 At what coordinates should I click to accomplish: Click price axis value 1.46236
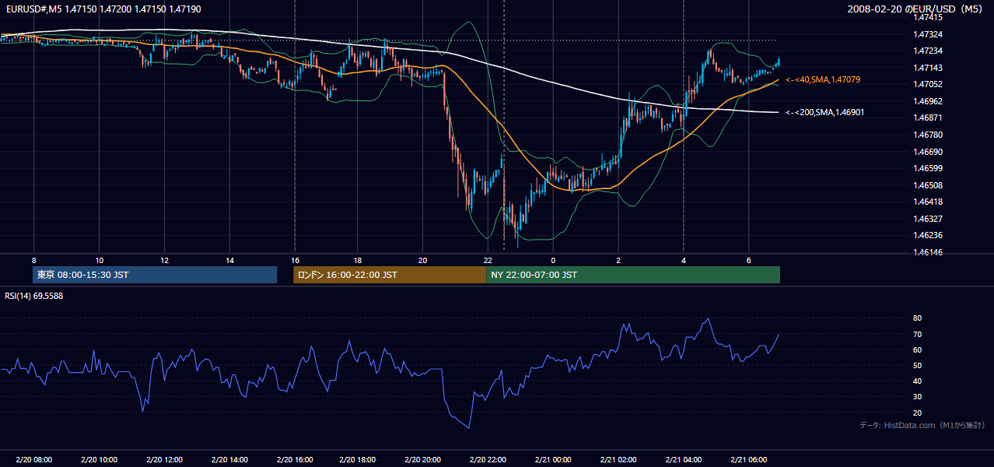tap(929, 235)
